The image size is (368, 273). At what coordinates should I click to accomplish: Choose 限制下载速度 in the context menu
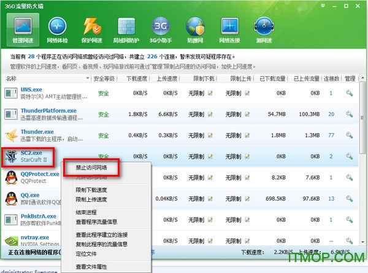91,190
